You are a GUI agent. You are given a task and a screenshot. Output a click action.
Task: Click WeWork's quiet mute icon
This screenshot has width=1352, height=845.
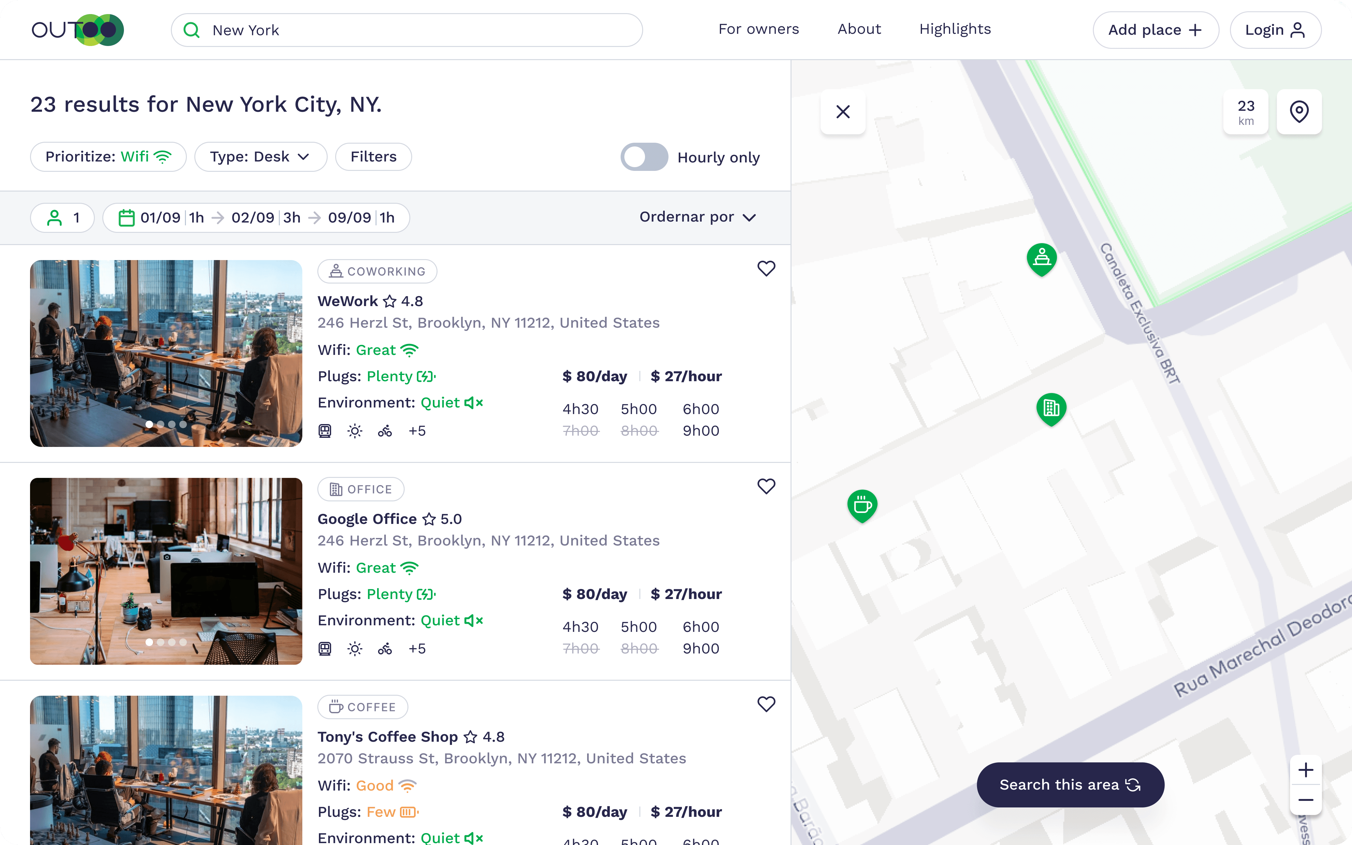point(474,403)
